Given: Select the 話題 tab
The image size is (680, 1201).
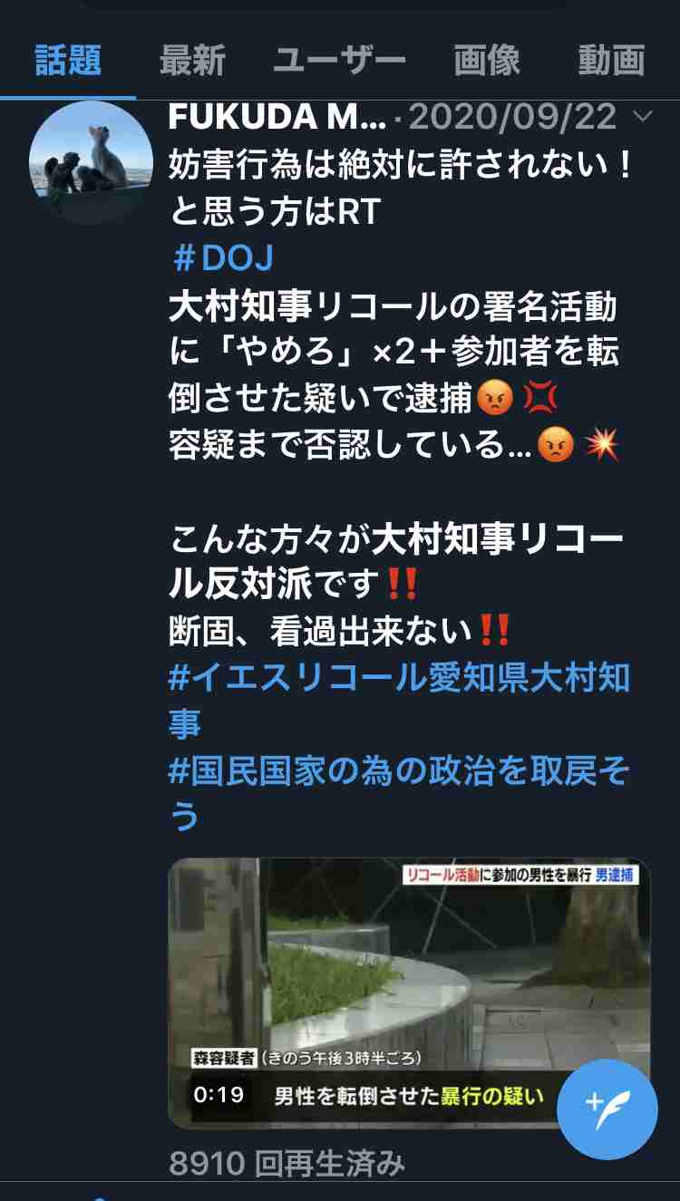Looking at the screenshot, I should pos(68,61).
